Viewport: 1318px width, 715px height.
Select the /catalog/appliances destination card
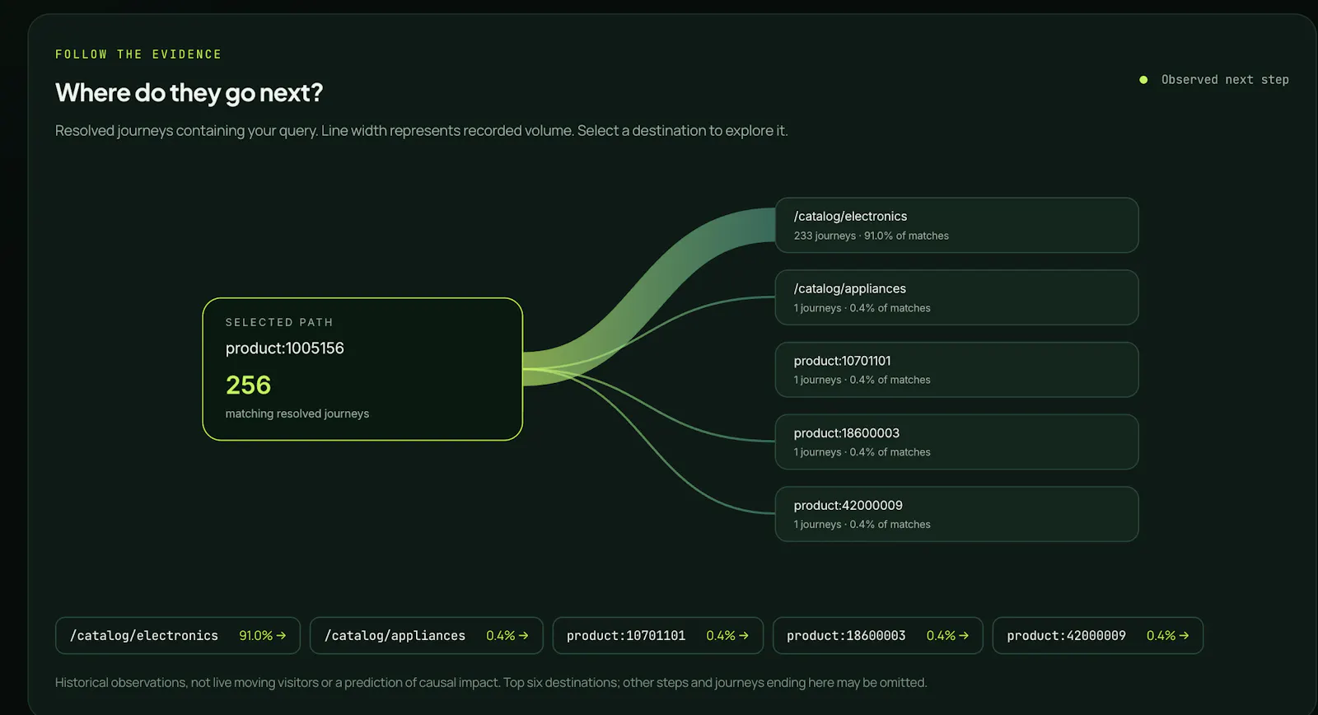(956, 297)
